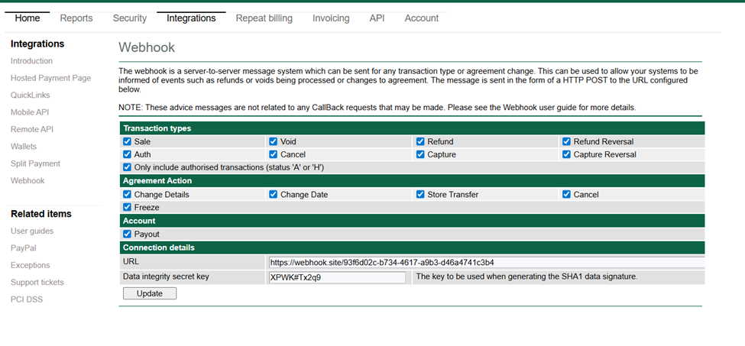The height and width of the screenshot is (346, 745).
Task: Go to the Repeat billing tab
Action: (x=264, y=18)
